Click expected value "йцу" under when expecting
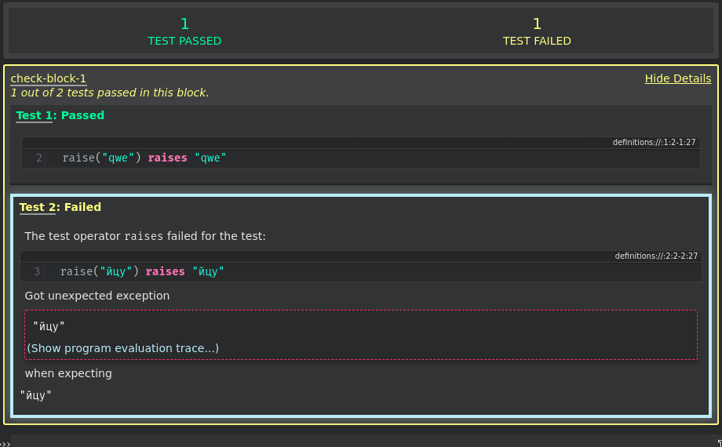Screen dimensions: 722x447 [x=36, y=395]
